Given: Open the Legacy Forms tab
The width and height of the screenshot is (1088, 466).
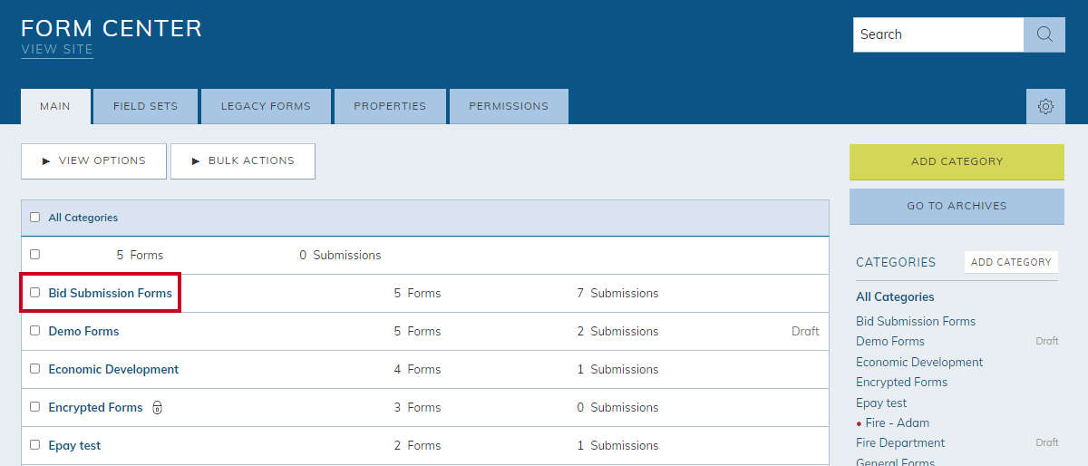Looking at the screenshot, I should tap(266, 106).
